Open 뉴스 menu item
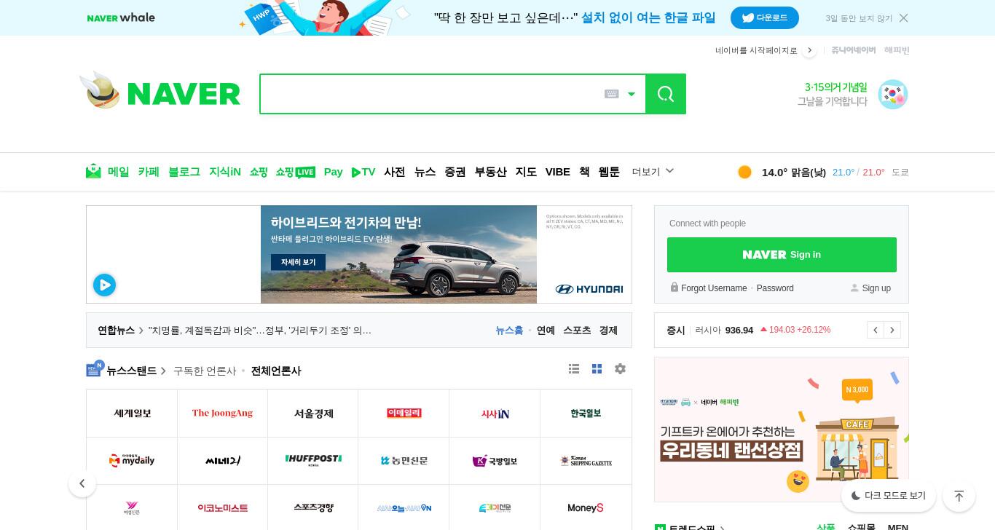Viewport: 995px width, 530px height. [425, 172]
